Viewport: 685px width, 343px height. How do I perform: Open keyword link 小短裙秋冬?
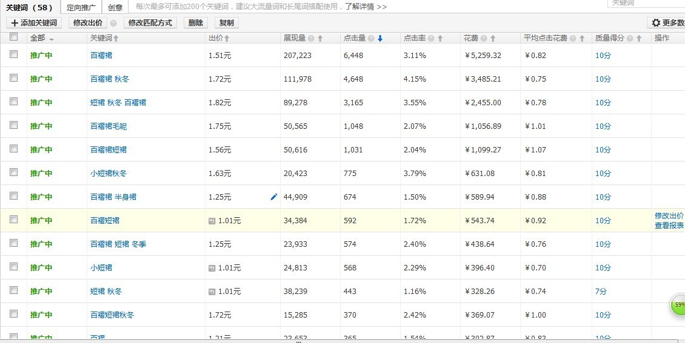(109, 174)
